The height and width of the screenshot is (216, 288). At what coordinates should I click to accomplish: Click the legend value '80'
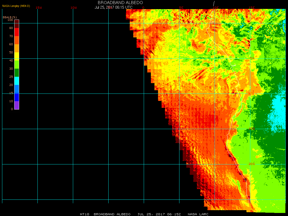[x=11, y=28]
